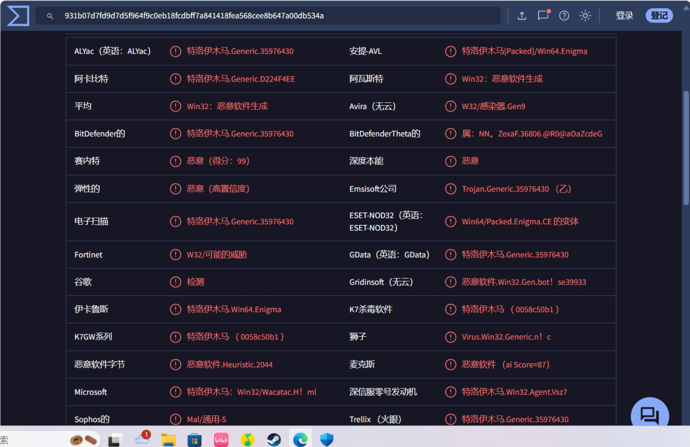The width and height of the screenshot is (690, 447).
Task: Select the 深信服零号发动机 vendor name
Action: [x=383, y=392]
